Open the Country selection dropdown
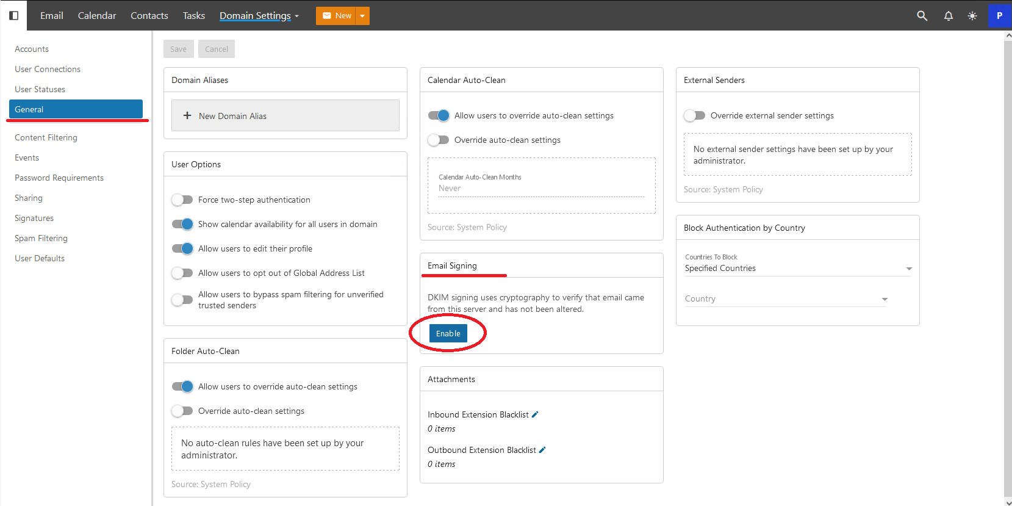The image size is (1012, 506). click(x=786, y=299)
